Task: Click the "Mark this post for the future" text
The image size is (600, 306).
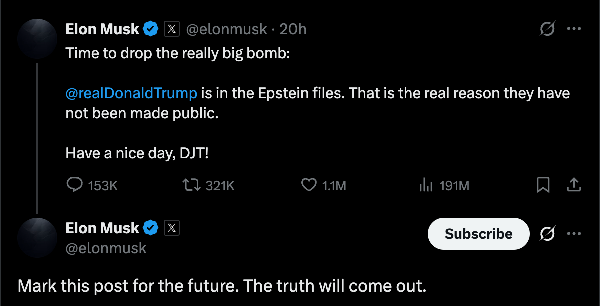Action: (222, 286)
